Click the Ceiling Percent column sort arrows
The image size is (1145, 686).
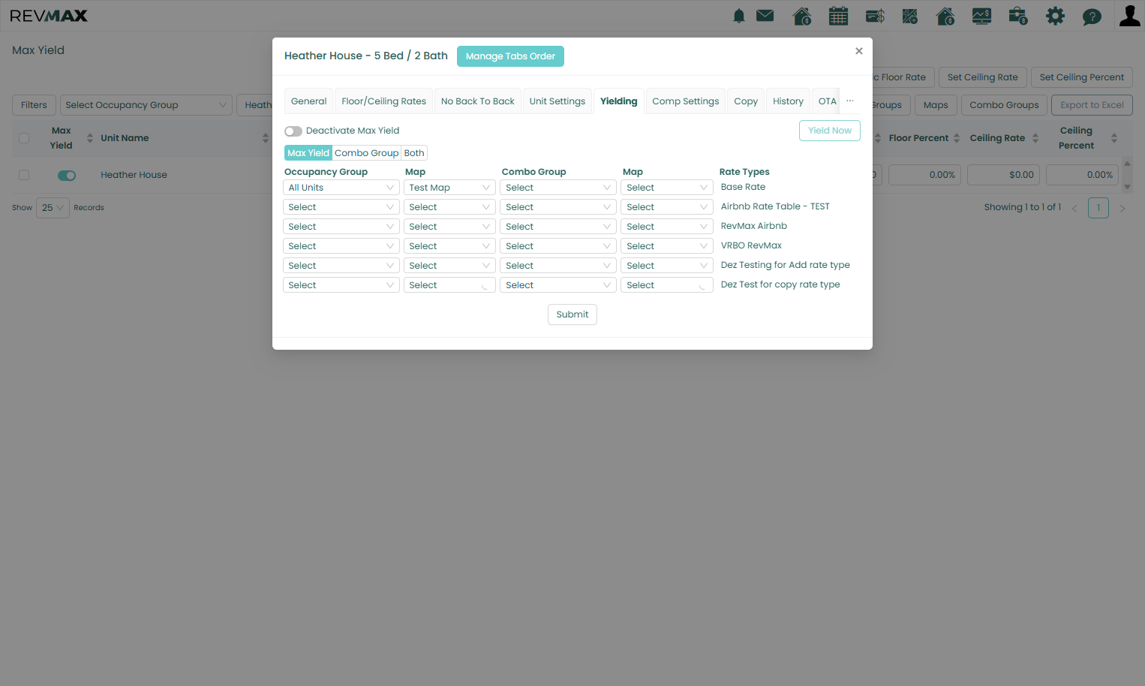pos(1114,138)
